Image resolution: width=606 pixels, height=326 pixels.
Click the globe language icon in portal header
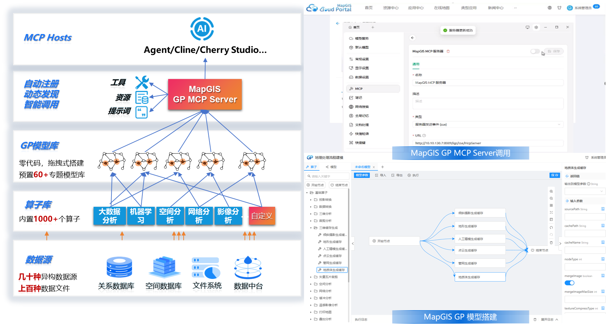(550, 8)
